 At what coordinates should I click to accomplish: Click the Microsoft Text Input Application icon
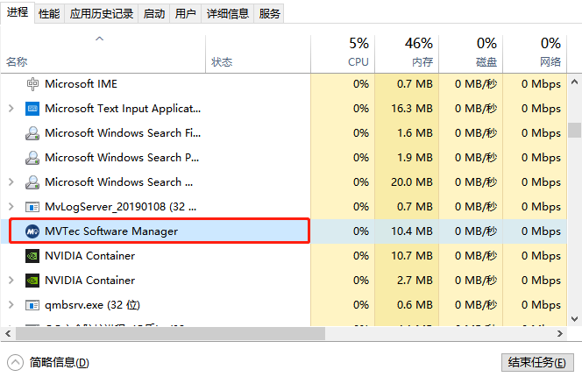[x=32, y=109]
